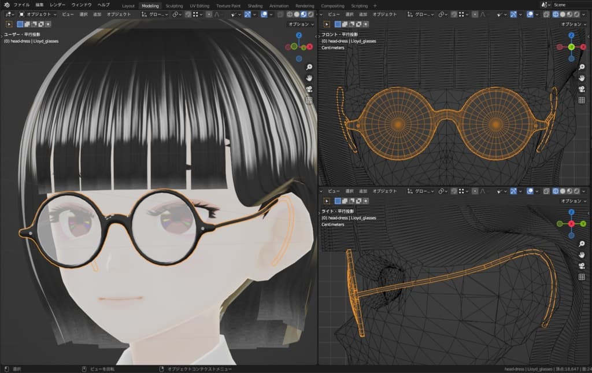Open the 追加 menu in the left viewport header
The image size is (592, 373).
(97, 14)
